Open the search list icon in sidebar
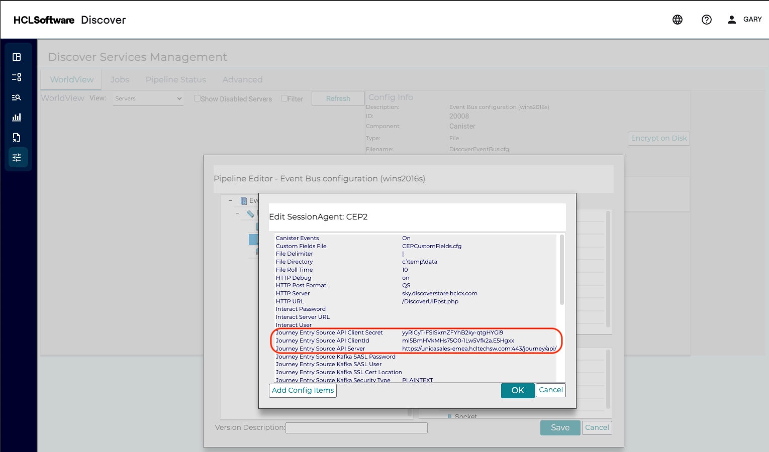Viewport: 769px width, 452px height. pos(17,97)
